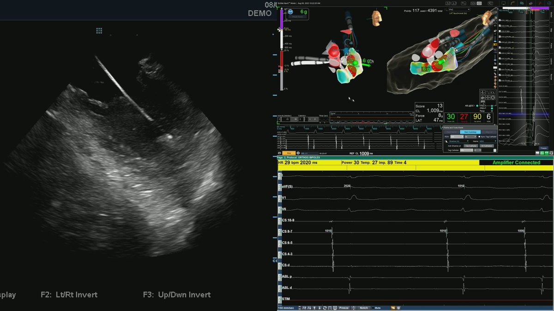Viewport: 554px width, 311px height.
Task: Click the orange curve icon in EnSite top toolbar
Action: (x=512, y=3)
